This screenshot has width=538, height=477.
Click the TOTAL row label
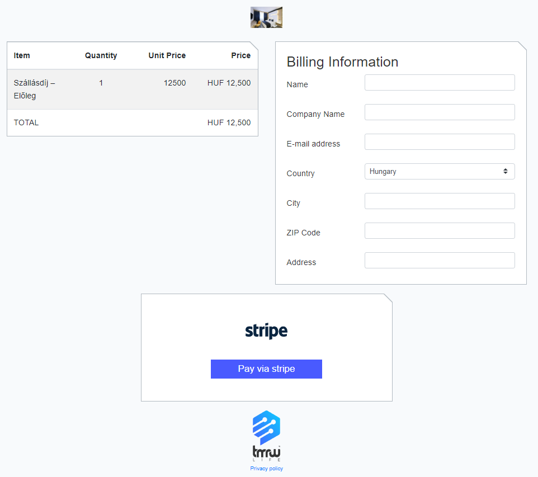pos(26,122)
